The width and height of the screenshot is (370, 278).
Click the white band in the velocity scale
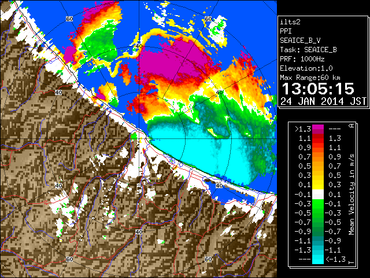tap(318, 195)
